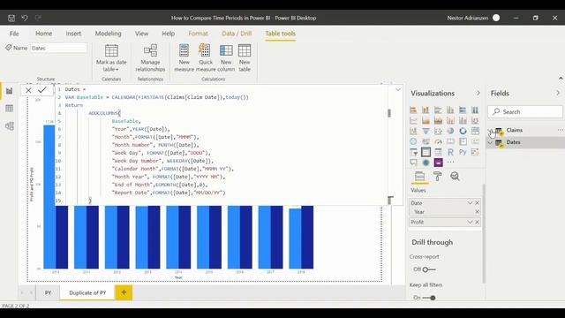Toggle the Keep all filters switch
Screen dimensions: 565x318
tap(429, 298)
